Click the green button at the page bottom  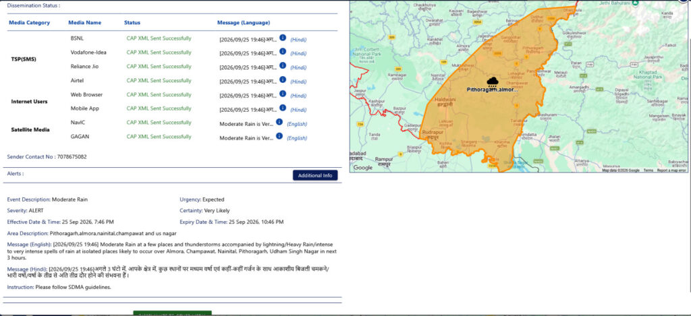[x=172, y=313]
